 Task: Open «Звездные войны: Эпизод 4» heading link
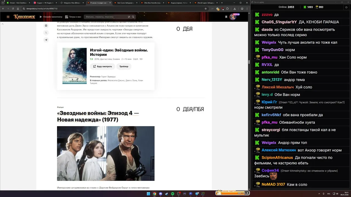(x=98, y=117)
